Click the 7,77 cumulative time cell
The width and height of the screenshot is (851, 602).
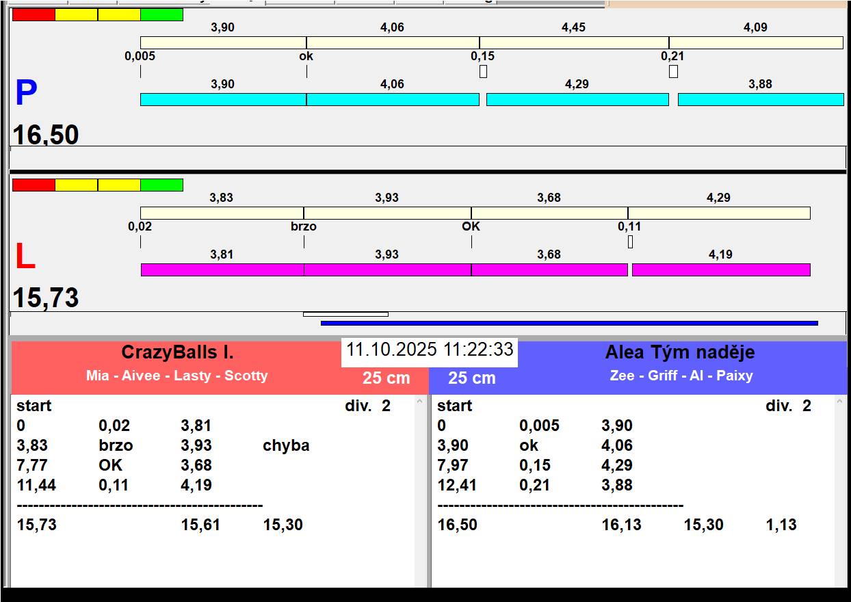pyautogui.click(x=32, y=465)
